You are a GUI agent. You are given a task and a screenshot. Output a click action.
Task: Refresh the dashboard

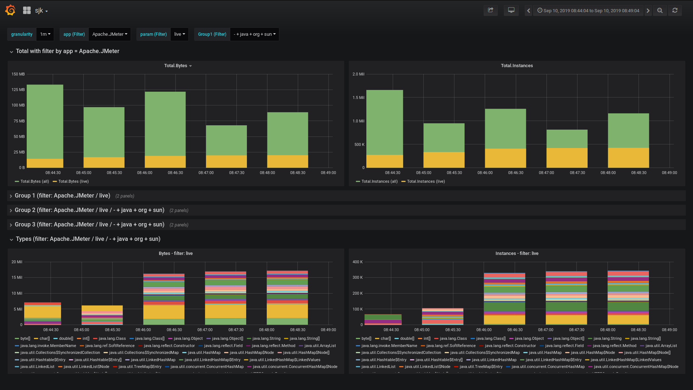(x=675, y=10)
